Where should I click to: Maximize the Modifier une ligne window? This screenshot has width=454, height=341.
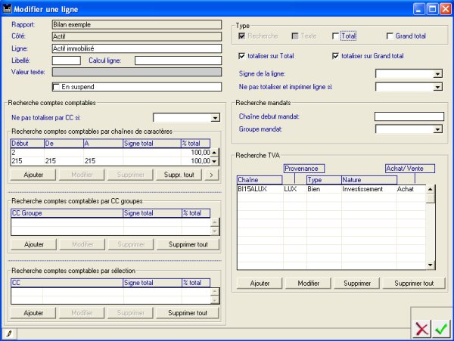(x=432, y=9)
